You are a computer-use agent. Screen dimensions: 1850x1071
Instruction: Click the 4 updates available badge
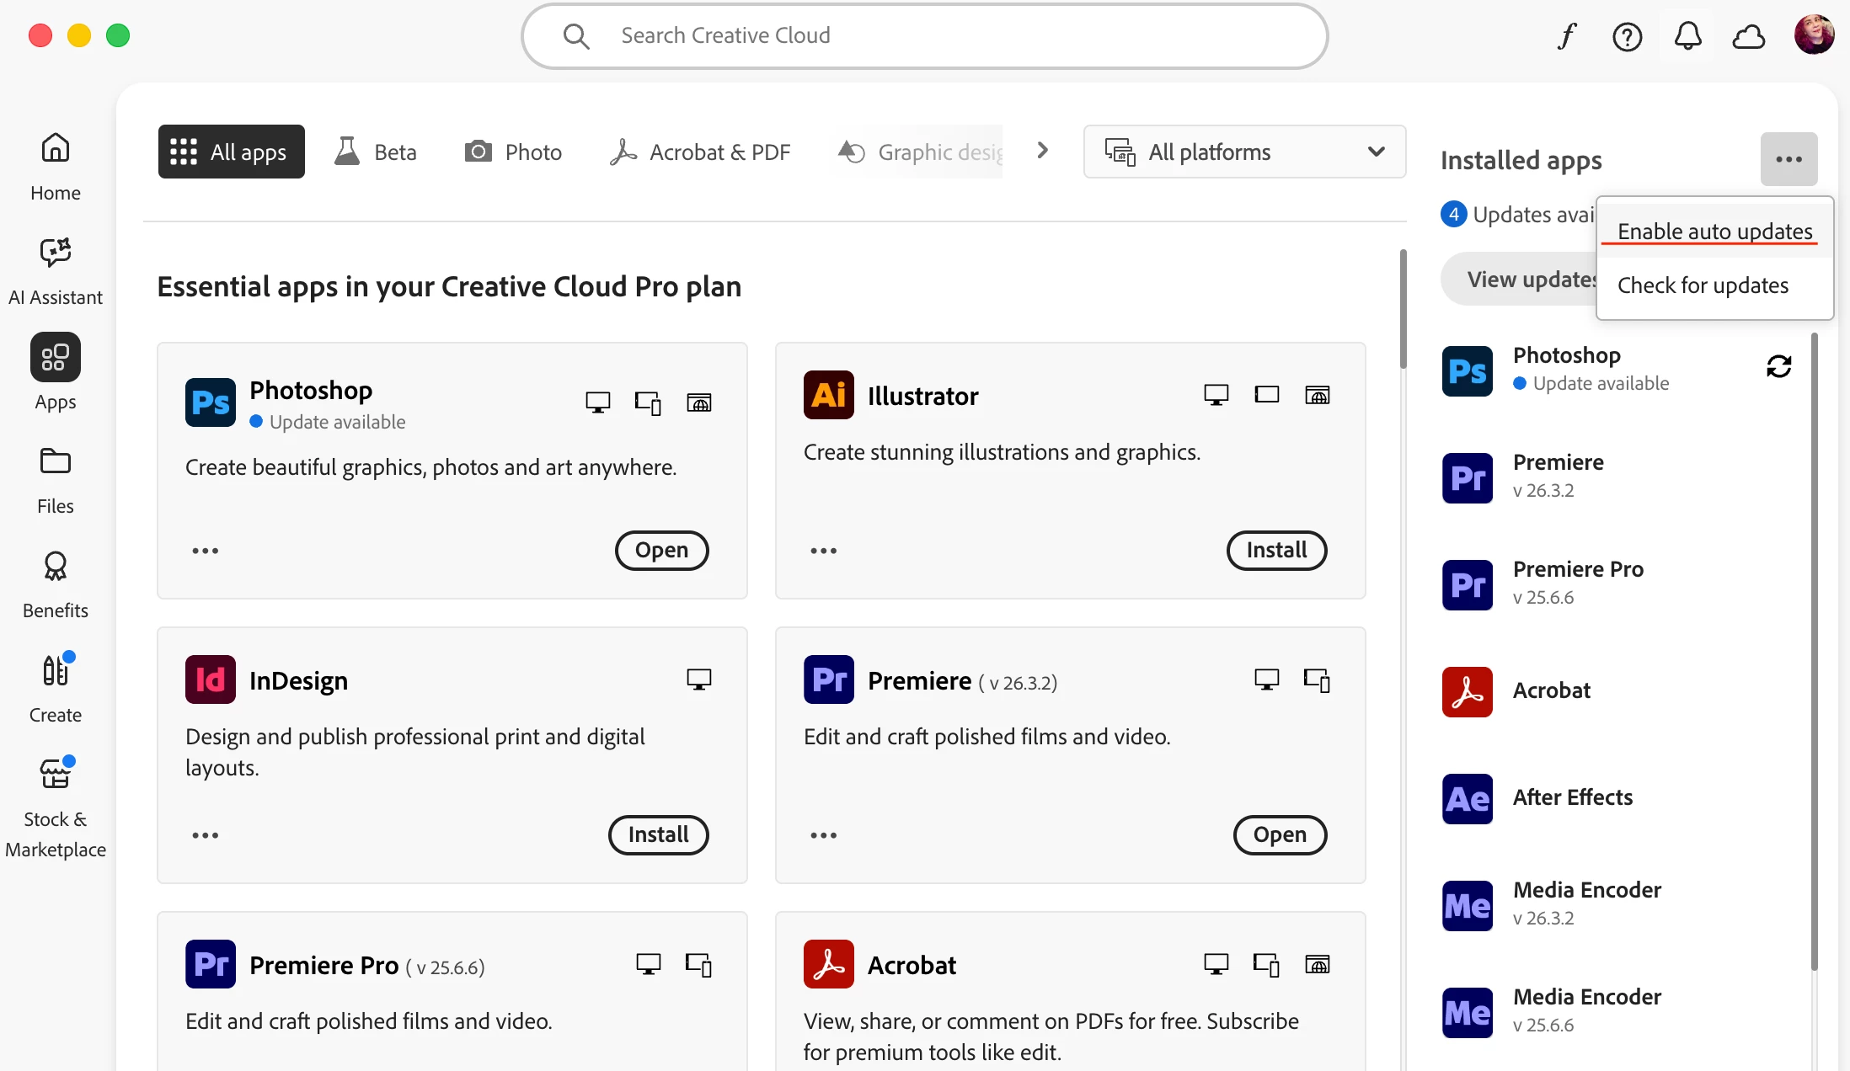pos(1453,214)
